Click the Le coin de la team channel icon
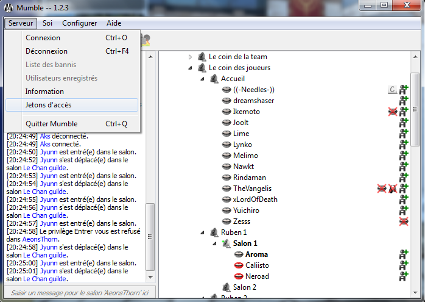This screenshot has width=425, height=302. tap(202, 57)
